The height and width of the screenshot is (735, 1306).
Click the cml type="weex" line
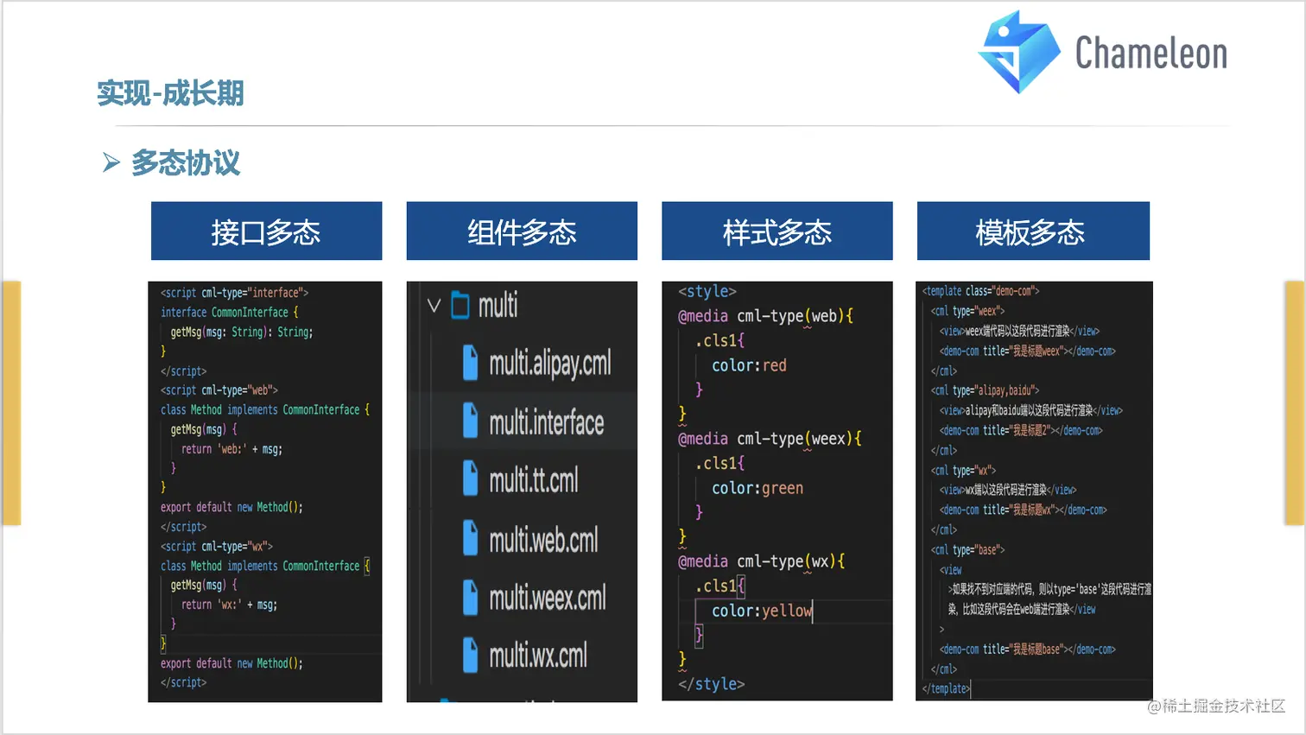pos(967,311)
